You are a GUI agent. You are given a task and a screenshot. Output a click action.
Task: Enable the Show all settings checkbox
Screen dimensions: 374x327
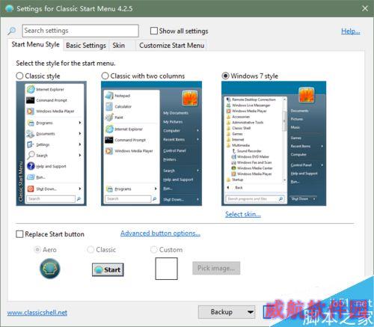pyautogui.click(x=154, y=31)
